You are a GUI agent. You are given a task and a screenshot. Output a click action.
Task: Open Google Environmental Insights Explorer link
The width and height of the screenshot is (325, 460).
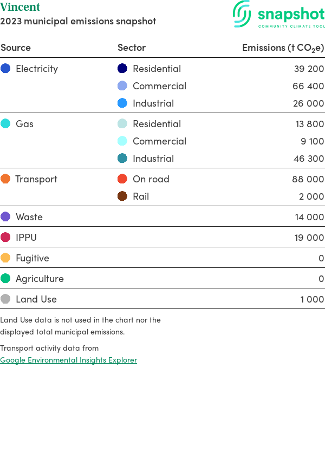(x=68, y=360)
